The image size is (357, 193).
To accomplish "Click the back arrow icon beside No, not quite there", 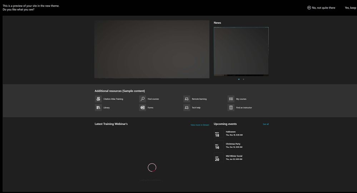I will click(x=309, y=8).
